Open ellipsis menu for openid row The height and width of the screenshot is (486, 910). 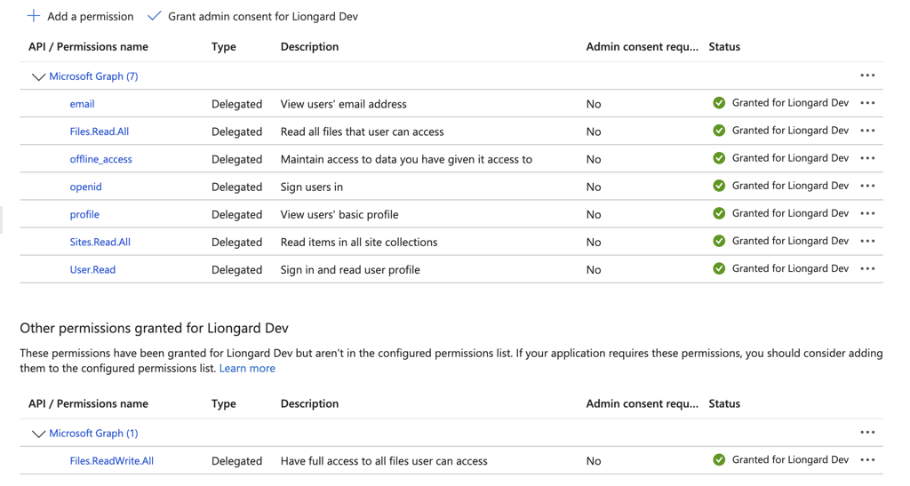pyautogui.click(x=867, y=186)
